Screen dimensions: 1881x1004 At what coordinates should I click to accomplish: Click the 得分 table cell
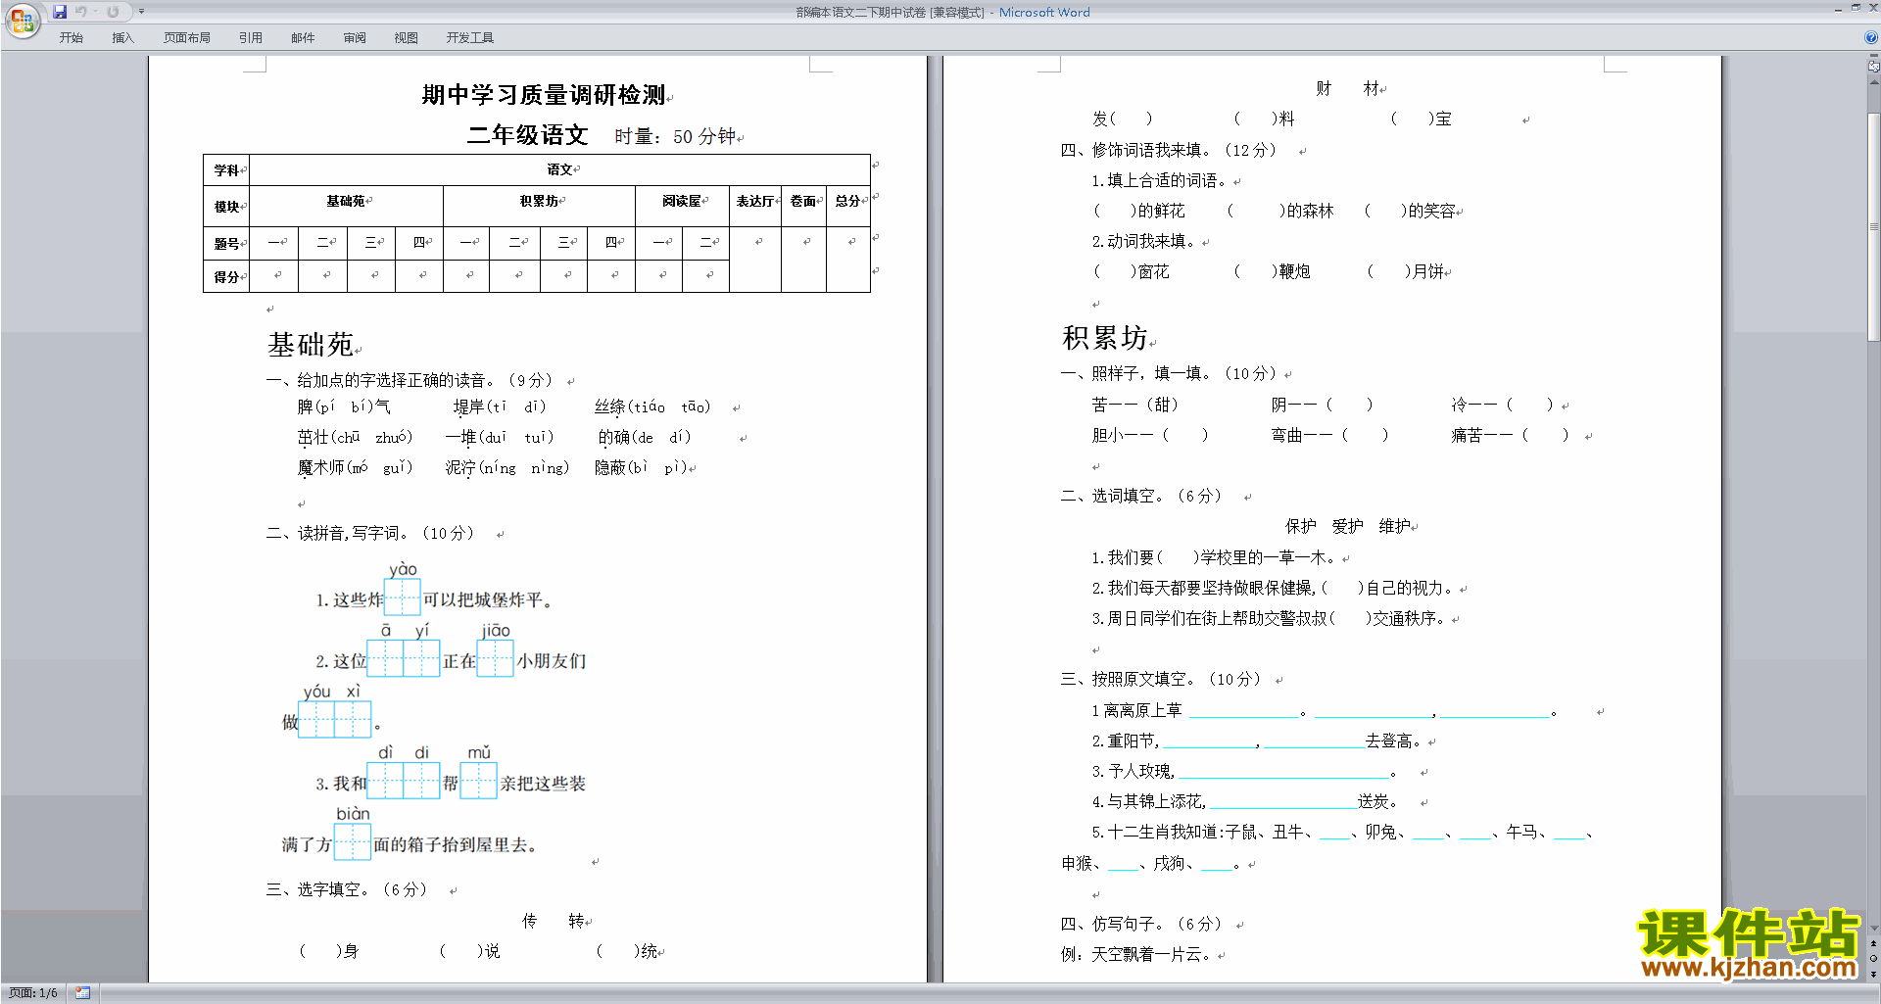226,277
